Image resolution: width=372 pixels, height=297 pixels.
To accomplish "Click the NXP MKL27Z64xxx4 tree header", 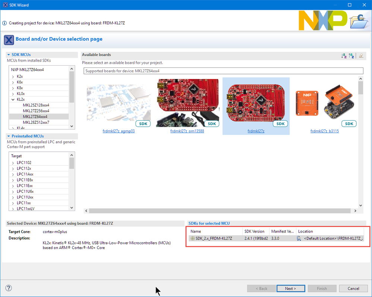I will 28,70.
